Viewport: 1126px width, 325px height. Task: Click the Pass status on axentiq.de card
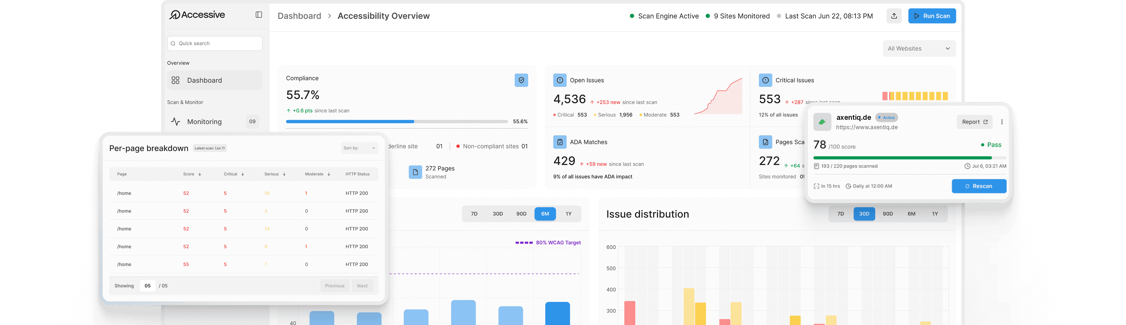pyautogui.click(x=991, y=145)
